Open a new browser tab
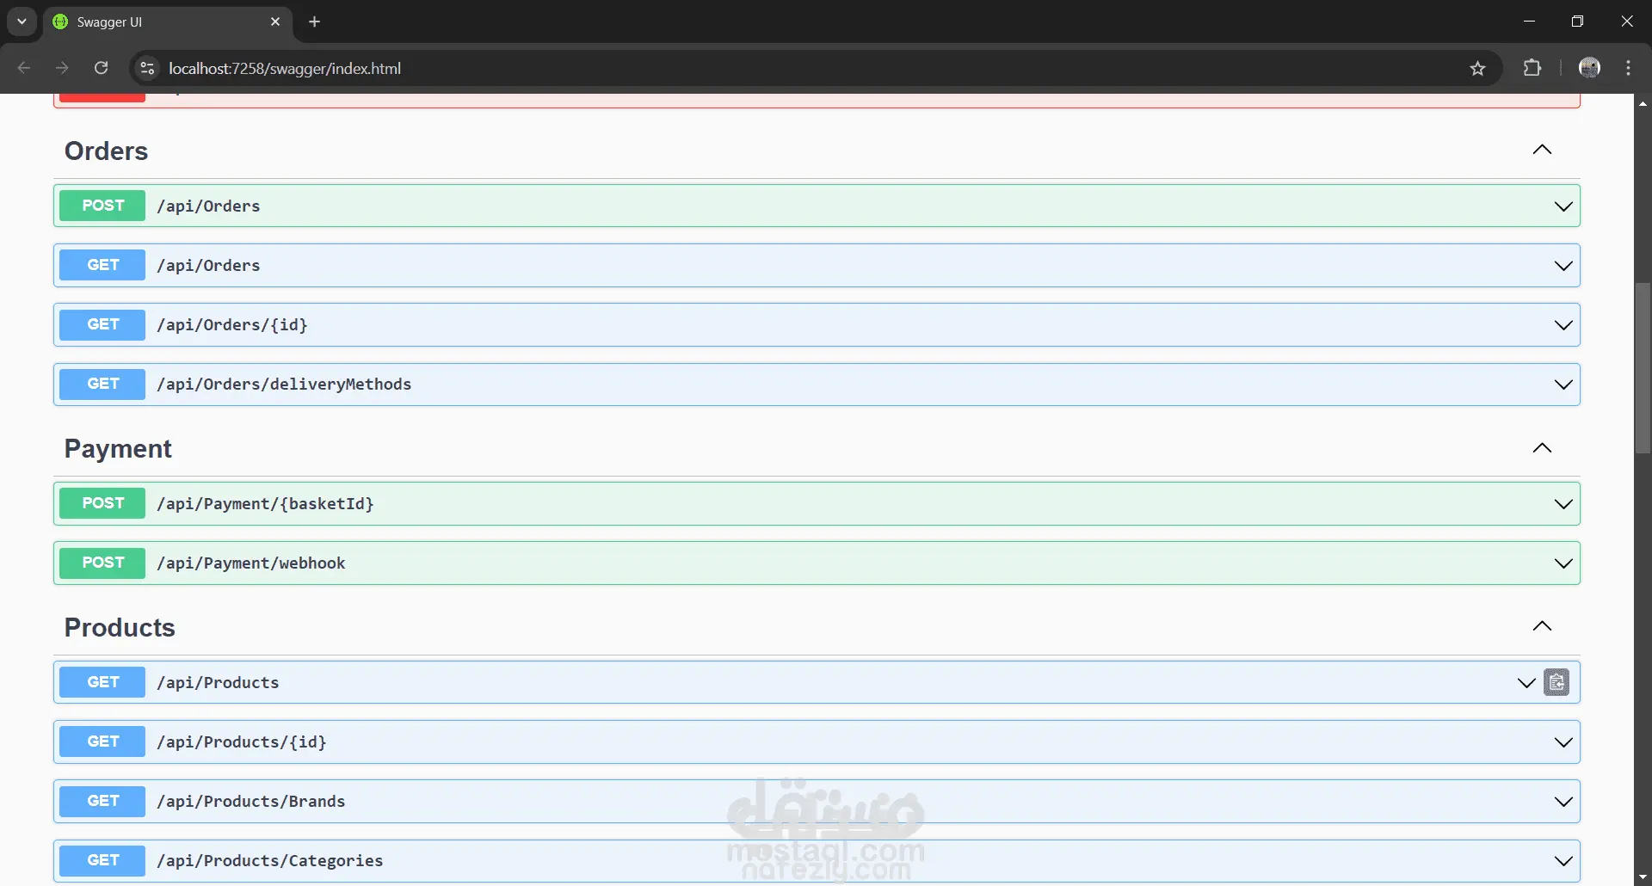The width and height of the screenshot is (1652, 886). (x=315, y=22)
